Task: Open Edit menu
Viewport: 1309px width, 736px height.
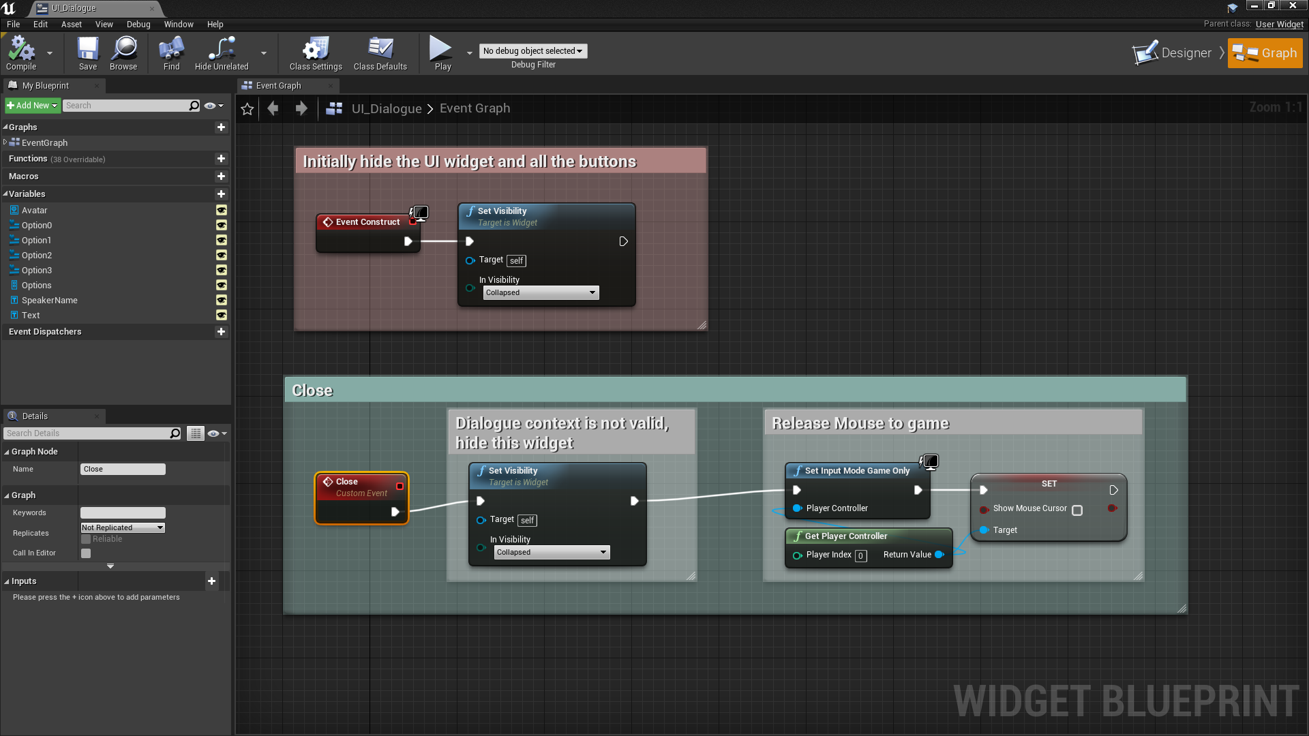Action: pos(41,25)
